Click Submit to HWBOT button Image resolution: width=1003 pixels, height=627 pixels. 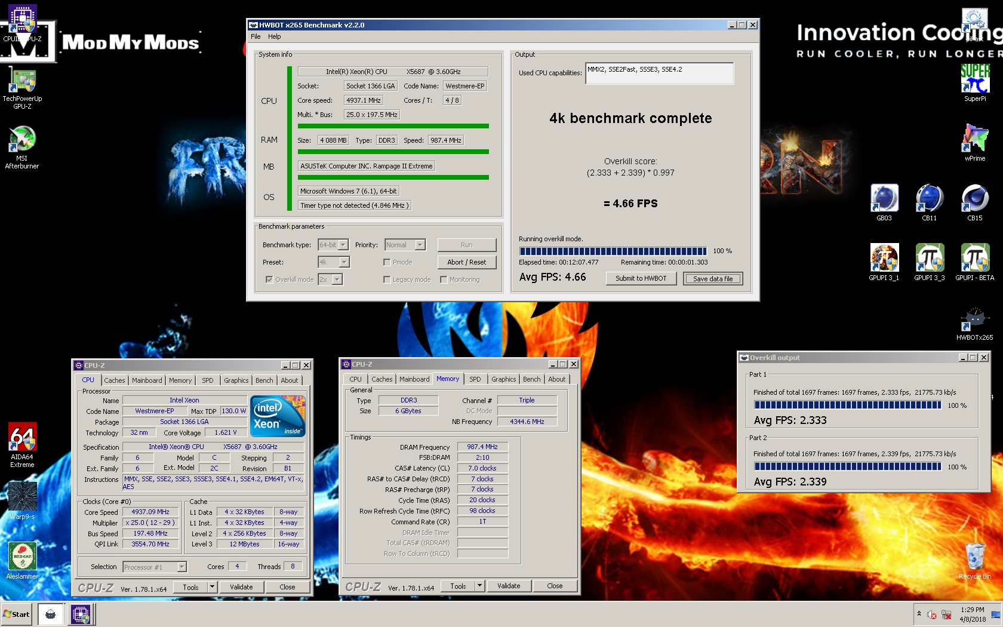(x=641, y=278)
